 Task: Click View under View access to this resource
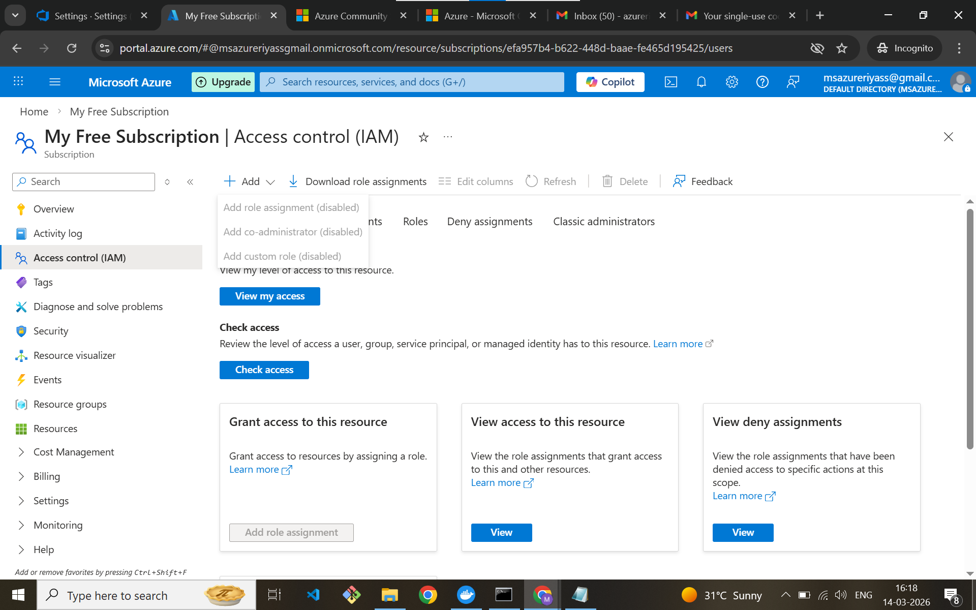pos(502,533)
